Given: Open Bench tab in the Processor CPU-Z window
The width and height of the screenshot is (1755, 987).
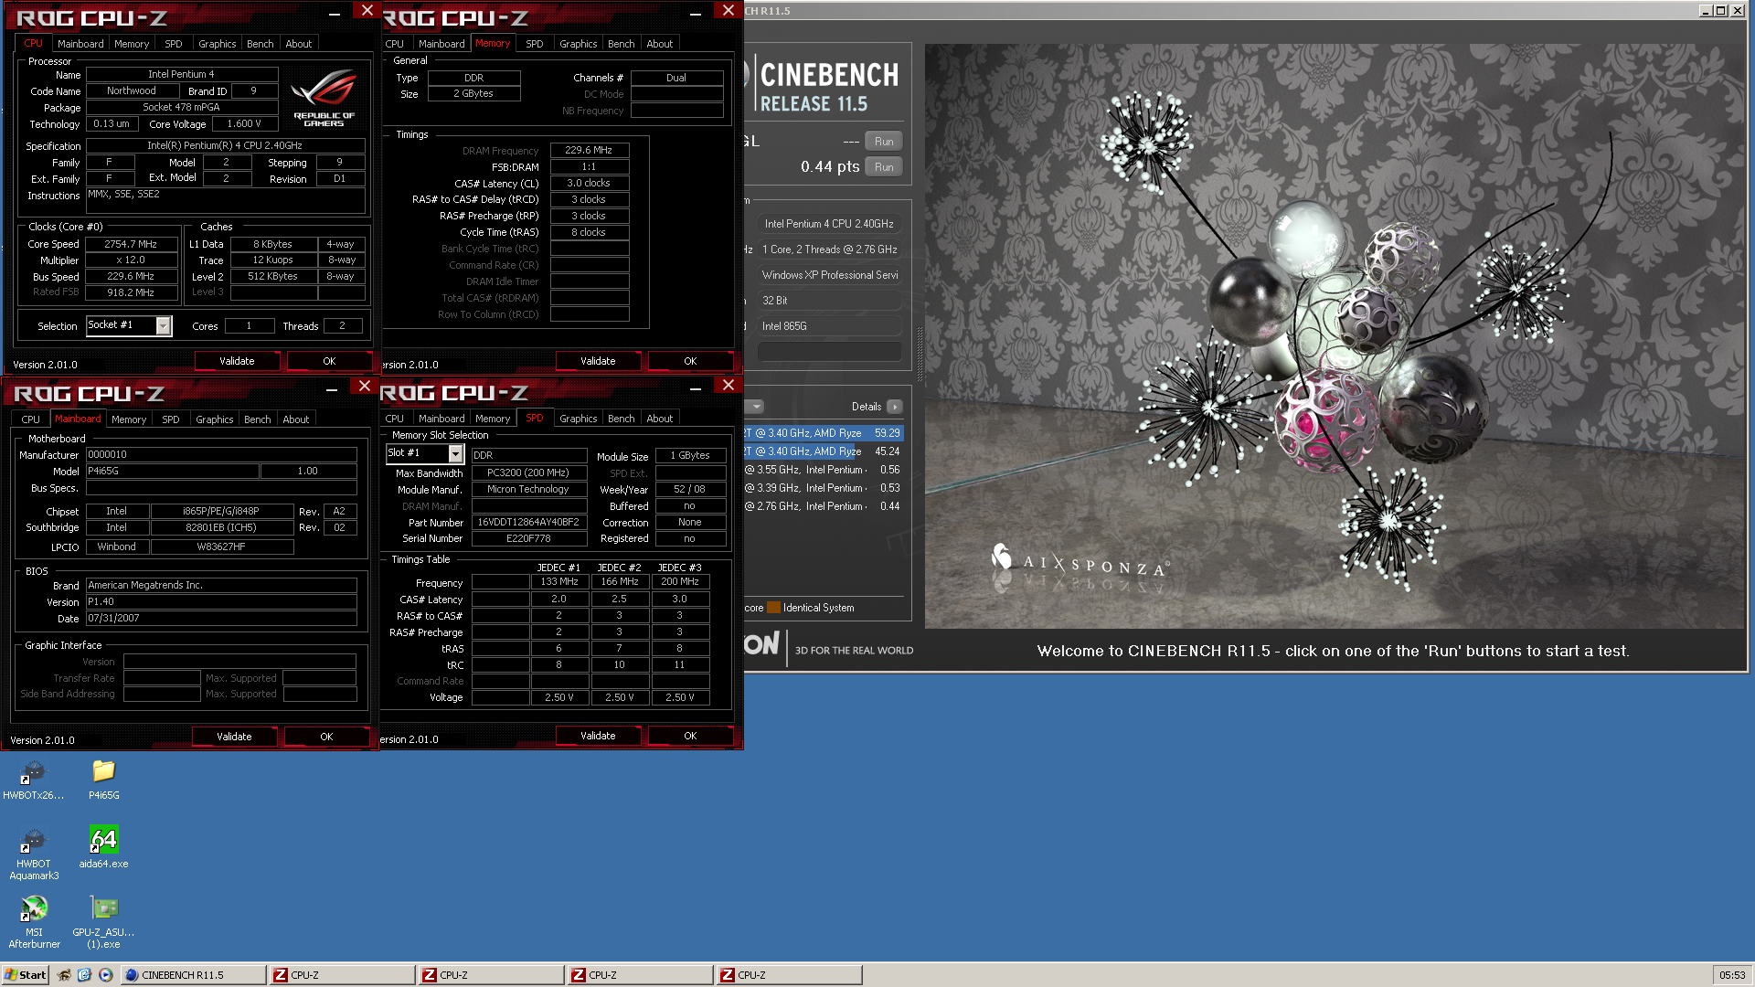Looking at the screenshot, I should pyautogui.click(x=261, y=44).
